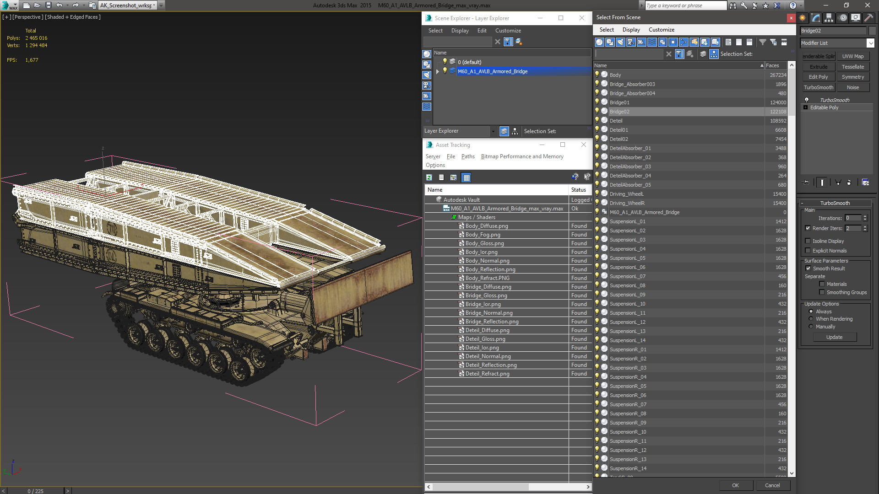Screen dimensions: 879x494
Task: Clear the Scene Explorer search filter X
Action: pos(498,42)
